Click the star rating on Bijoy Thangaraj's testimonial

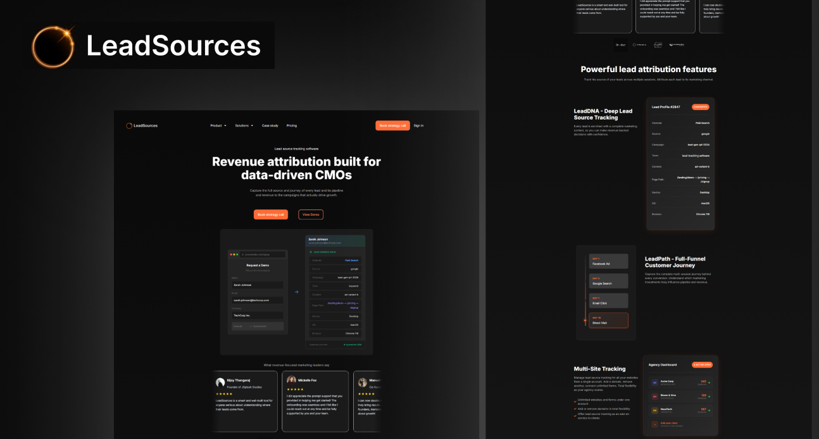[224, 394]
